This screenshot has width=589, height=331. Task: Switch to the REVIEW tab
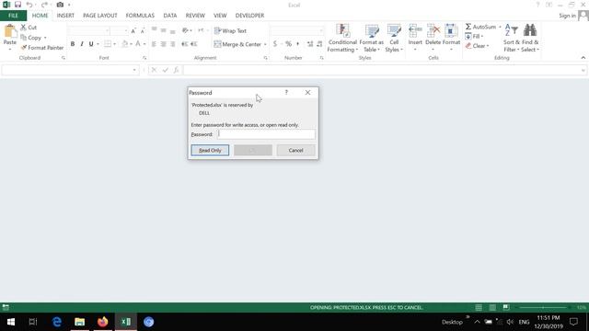[x=195, y=16]
